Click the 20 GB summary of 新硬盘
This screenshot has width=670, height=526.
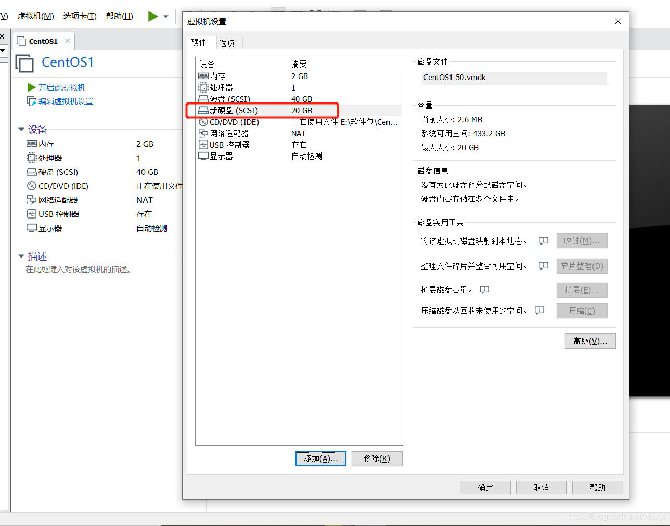302,111
